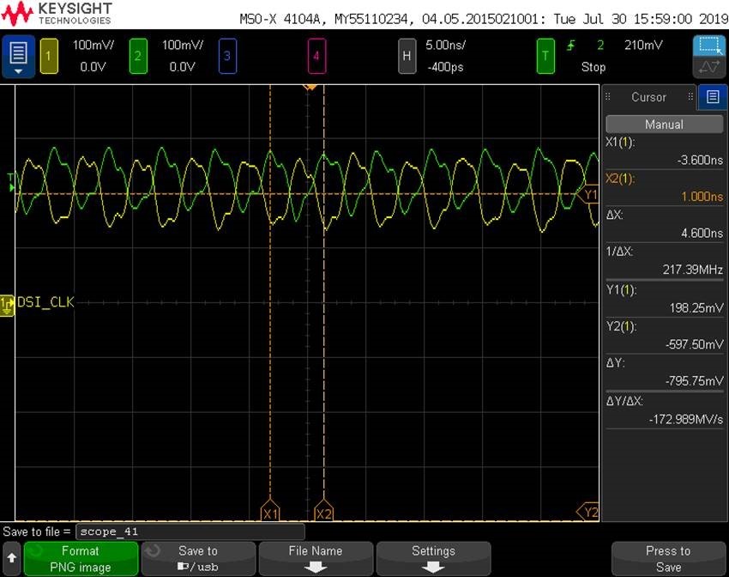Enable channel 4 pink button
Viewport: 729px width, 577px height.
point(316,57)
